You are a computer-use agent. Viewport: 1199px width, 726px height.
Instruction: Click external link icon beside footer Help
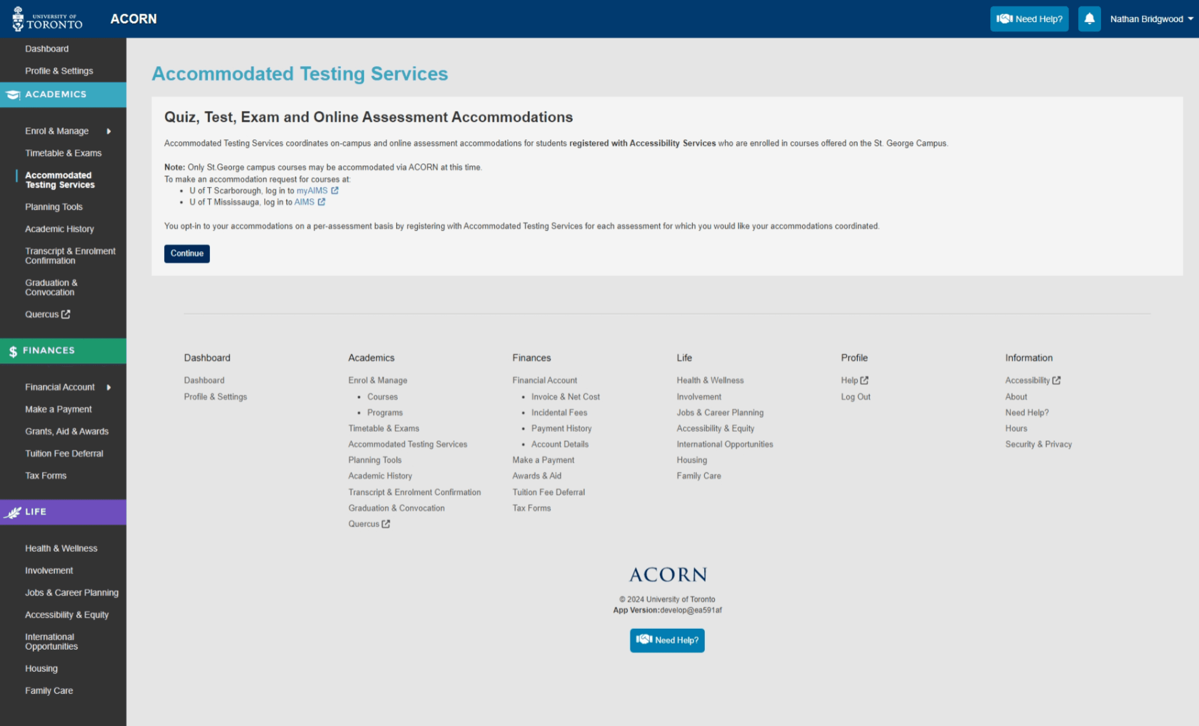[x=864, y=380]
